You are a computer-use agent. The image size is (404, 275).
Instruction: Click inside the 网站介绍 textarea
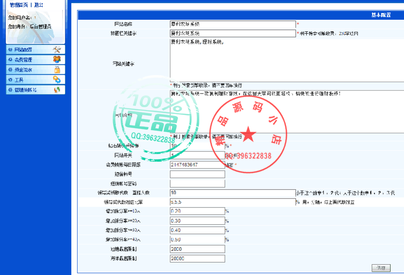tap(287, 112)
